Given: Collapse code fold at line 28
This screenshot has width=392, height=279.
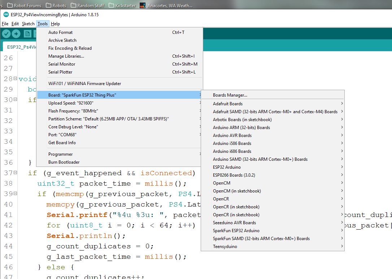Looking at the screenshot, I should click(15, 79).
